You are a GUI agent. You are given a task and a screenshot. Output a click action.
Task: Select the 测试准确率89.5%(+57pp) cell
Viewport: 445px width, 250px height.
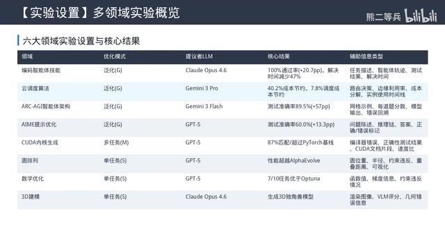point(298,106)
